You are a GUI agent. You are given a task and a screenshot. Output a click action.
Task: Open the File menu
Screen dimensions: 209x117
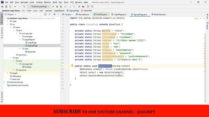(x=7, y=2)
